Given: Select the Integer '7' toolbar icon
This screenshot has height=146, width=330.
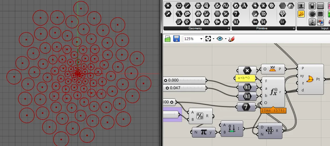Looking at the screenshot, I should [x=236, y=14].
